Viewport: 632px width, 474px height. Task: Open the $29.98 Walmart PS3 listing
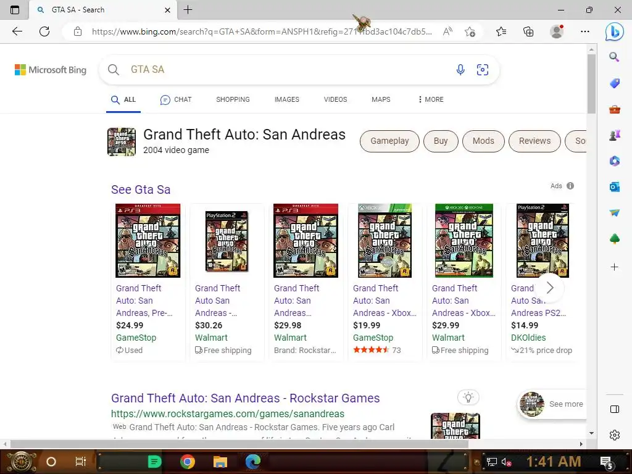coord(306,282)
